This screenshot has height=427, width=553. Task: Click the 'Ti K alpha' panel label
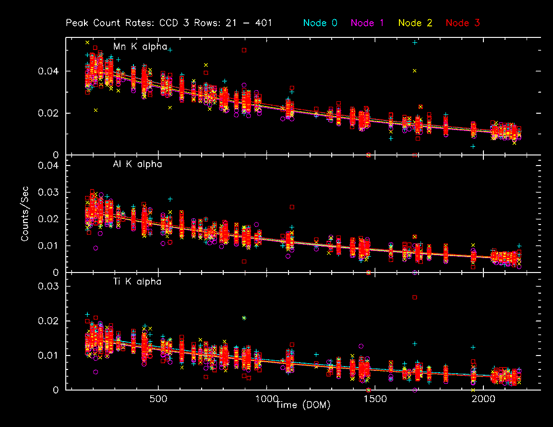pos(137,282)
